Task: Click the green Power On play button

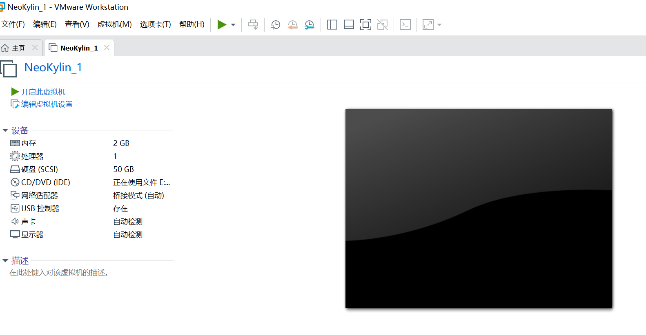Action: (x=222, y=25)
